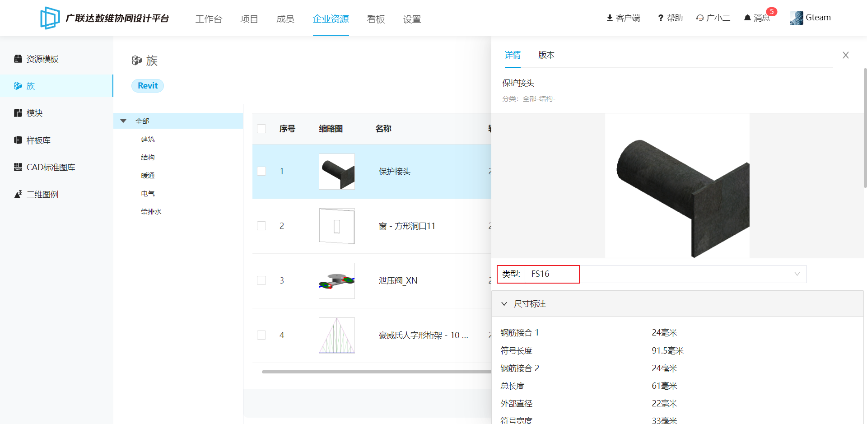This screenshot has height=424, width=867.
Task: Open 资源模板 in the sidebar
Action: click(x=42, y=59)
